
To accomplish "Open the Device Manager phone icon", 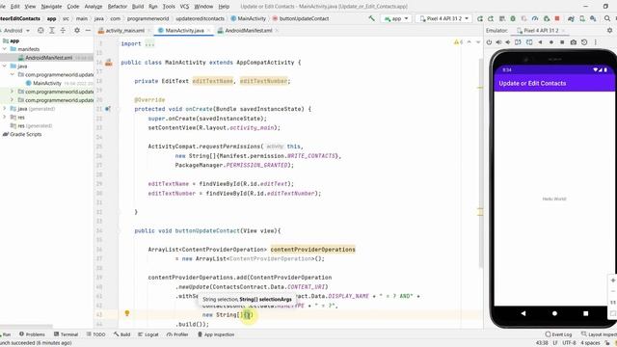I will [582, 18].
